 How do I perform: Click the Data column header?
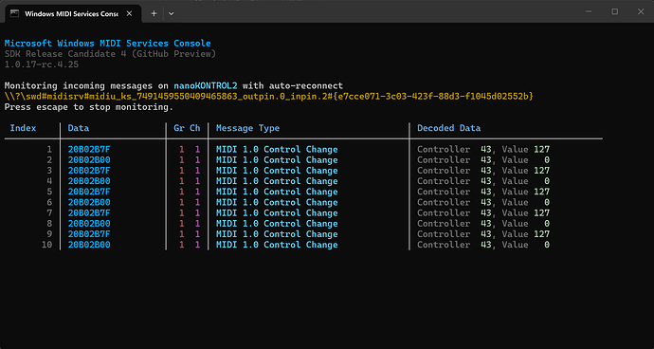coord(79,128)
